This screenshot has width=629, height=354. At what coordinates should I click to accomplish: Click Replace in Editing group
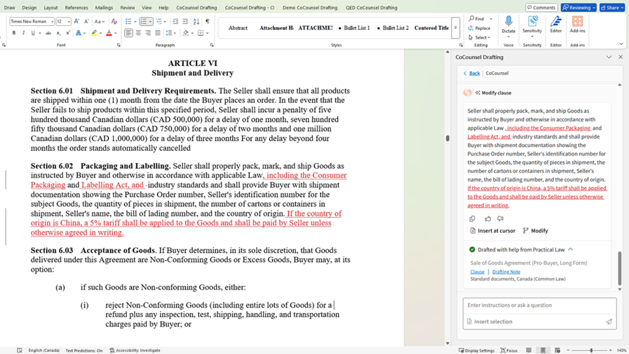tap(479, 28)
